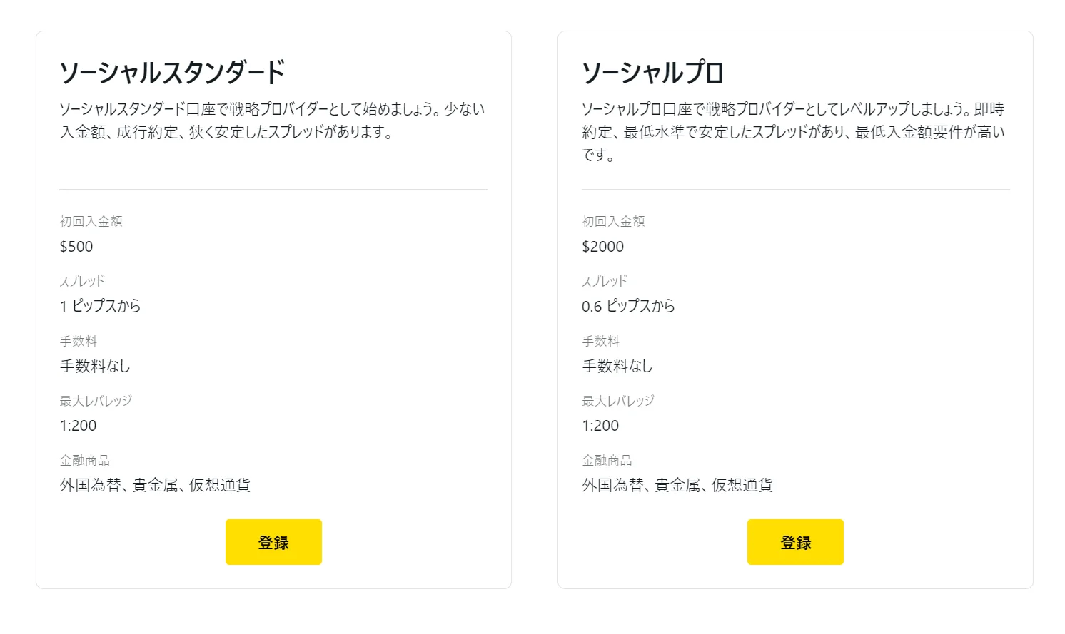Click the 1 ピップスから spread value
The width and height of the screenshot is (1065, 634).
click(101, 306)
